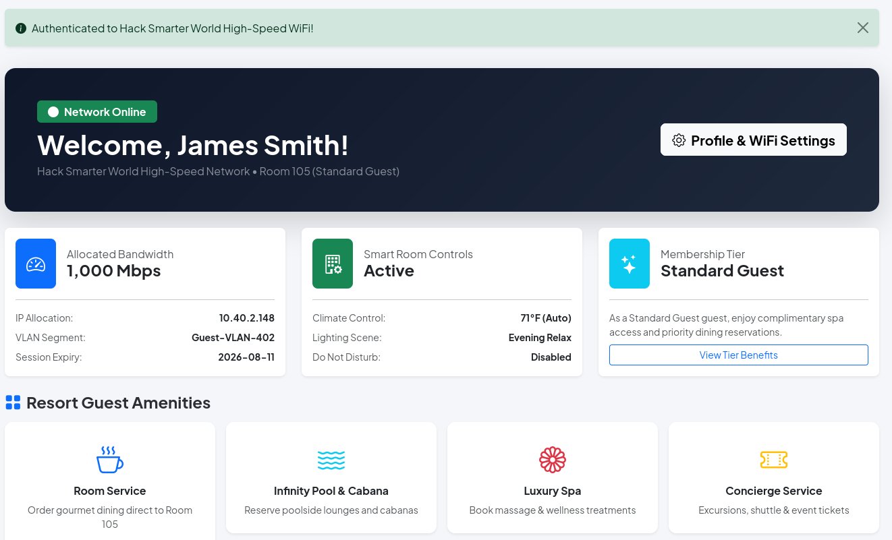Click the Welcome, James Smith! heading
892x540 pixels.
[193, 146]
